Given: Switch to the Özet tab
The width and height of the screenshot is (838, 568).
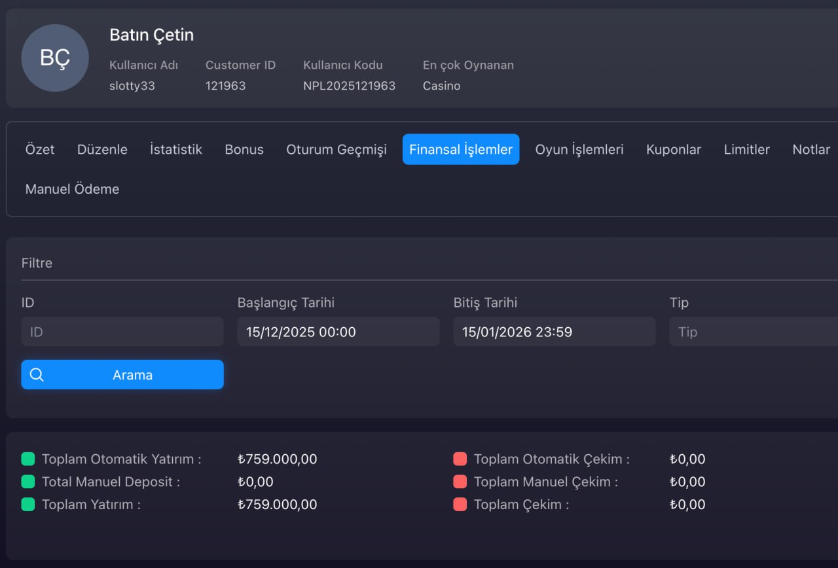Looking at the screenshot, I should pyautogui.click(x=40, y=149).
